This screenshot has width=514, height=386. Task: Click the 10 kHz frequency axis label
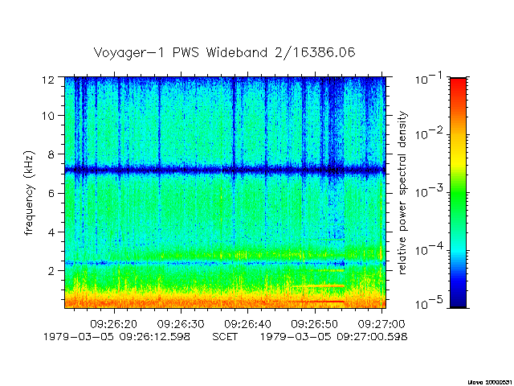tap(48, 116)
